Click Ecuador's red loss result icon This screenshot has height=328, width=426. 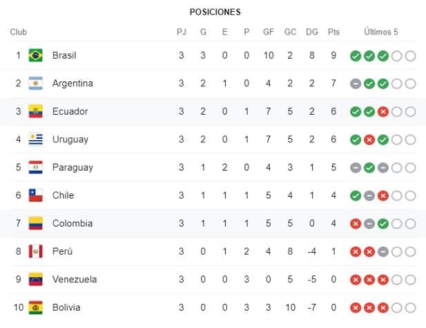click(x=383, y=112)
